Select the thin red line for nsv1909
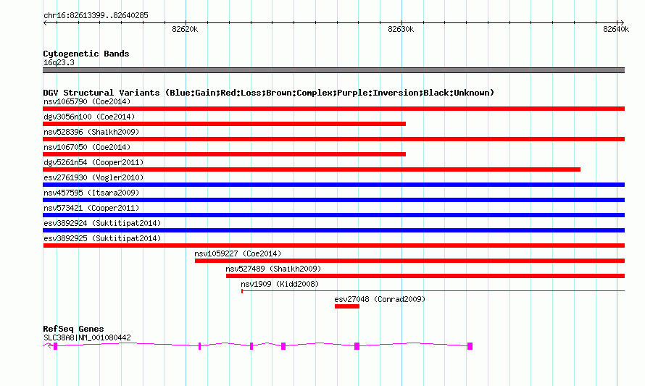Screen dimensions: 645x386 coord(433,291)
